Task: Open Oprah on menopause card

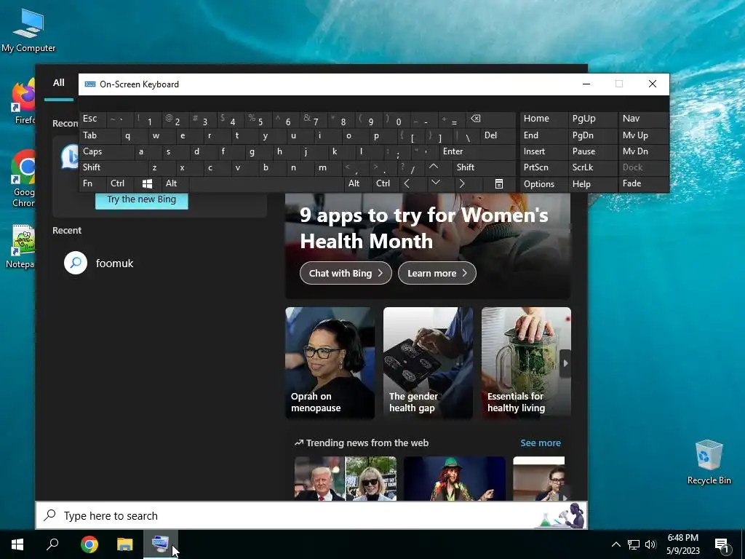Action: 330,362
